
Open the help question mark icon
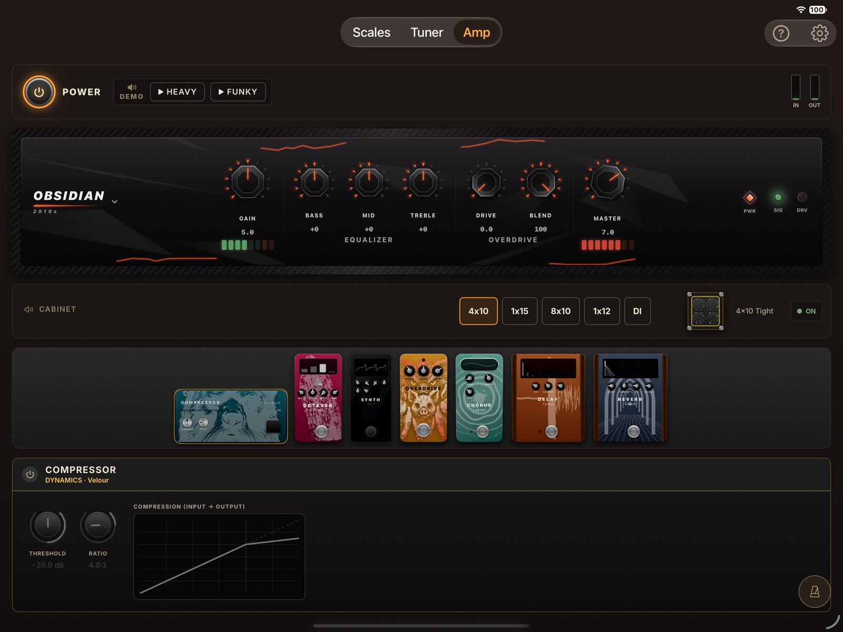click(x=781, y=34)
